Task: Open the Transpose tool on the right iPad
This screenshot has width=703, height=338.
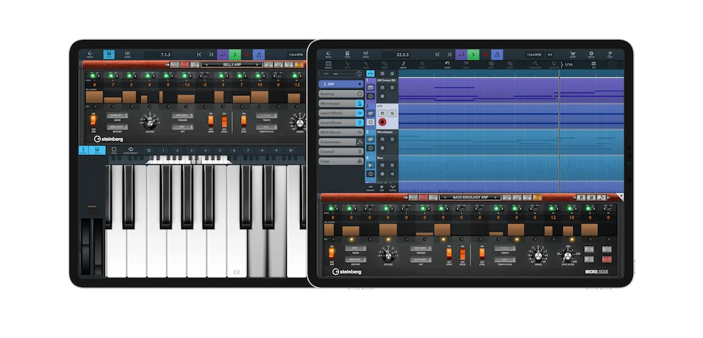Action: (535, 65)
